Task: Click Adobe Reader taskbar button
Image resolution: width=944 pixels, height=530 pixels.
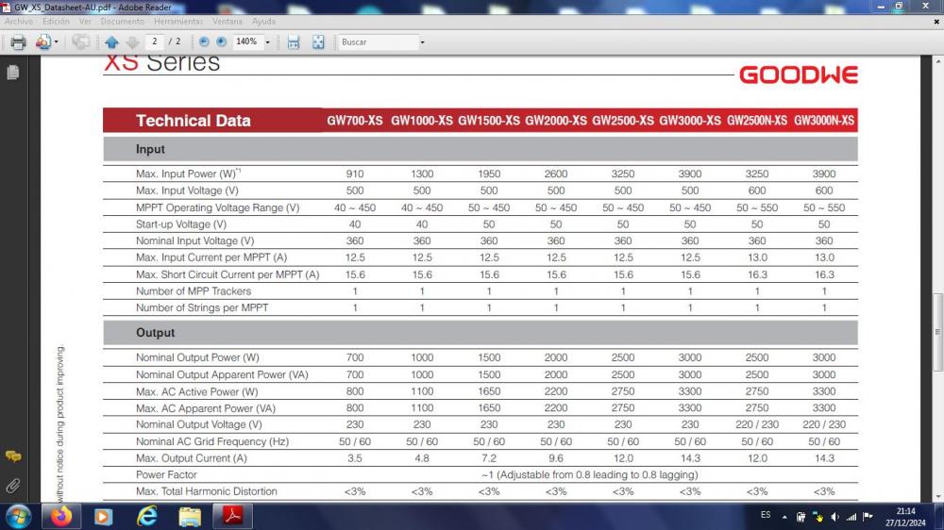Action: [x=233, y=517]
